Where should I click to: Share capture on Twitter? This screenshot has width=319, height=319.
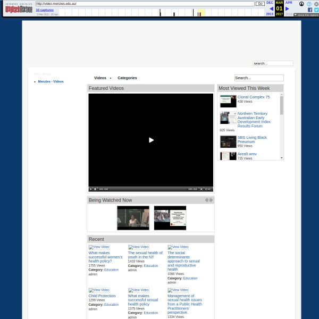(316, 10)
